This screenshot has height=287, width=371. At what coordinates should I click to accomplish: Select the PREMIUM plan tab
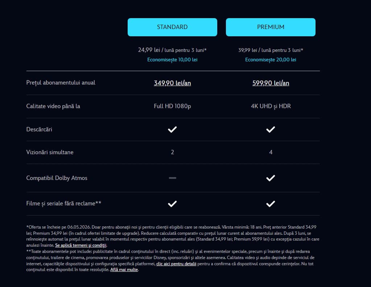click(271, 27)
